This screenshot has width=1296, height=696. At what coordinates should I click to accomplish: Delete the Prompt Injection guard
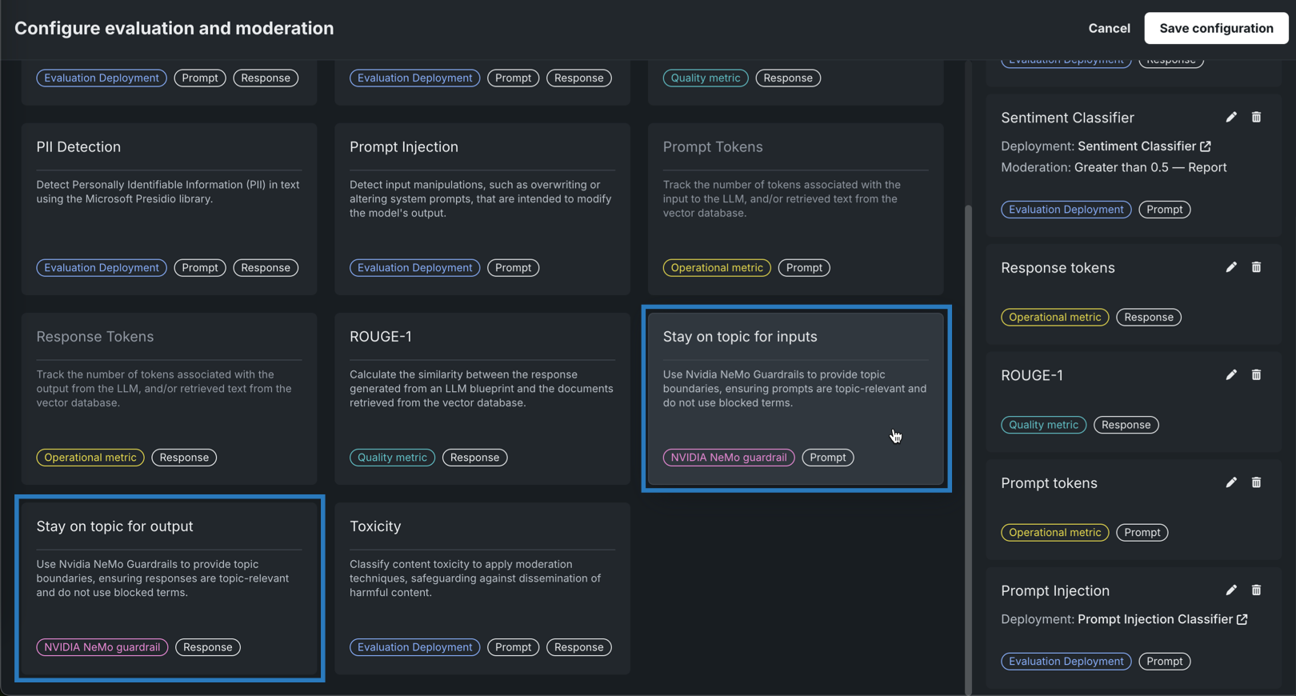(x=1256, y=590)
